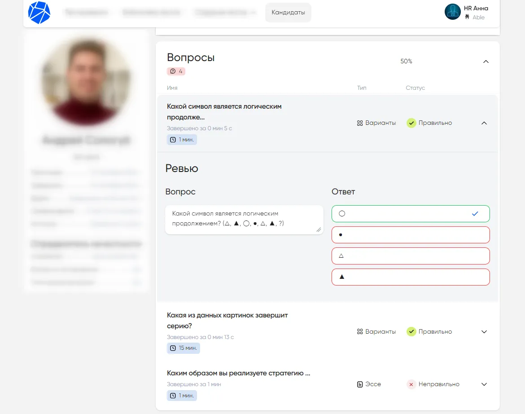Expand the Какая из данных картинок question

point(484,332)
